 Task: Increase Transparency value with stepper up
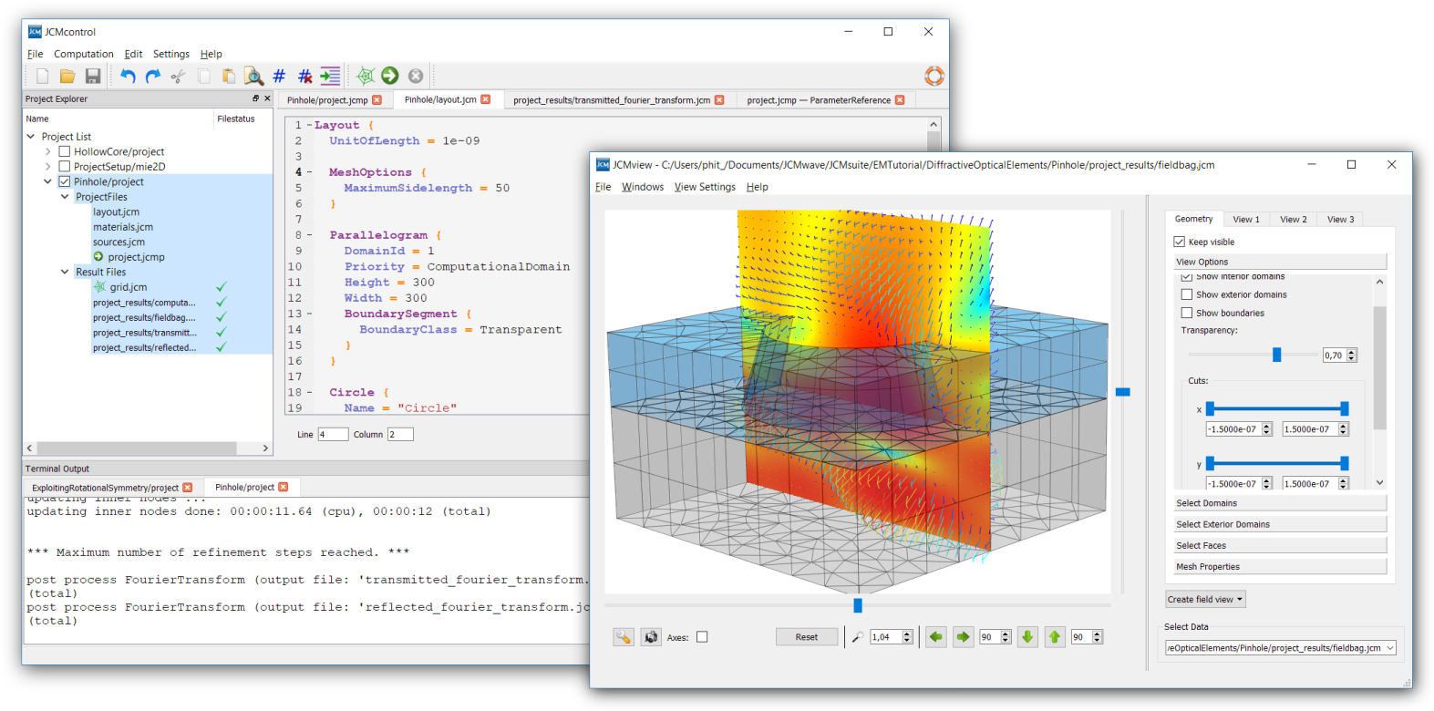[1352, 352]
